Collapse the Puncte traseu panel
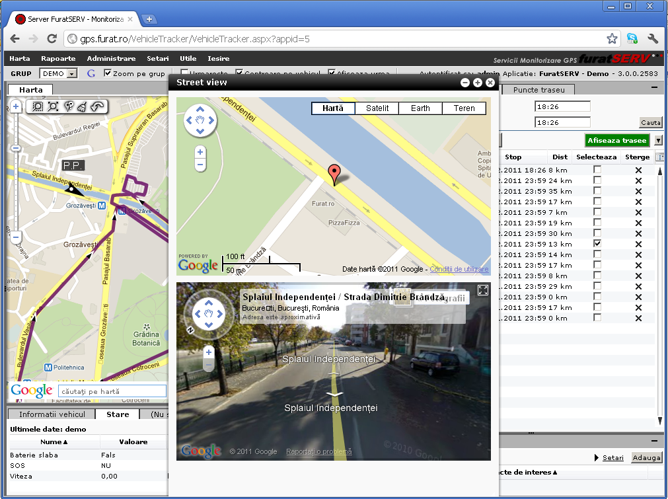The width and height of the screenshot is (668, 499). coord(654,87)
